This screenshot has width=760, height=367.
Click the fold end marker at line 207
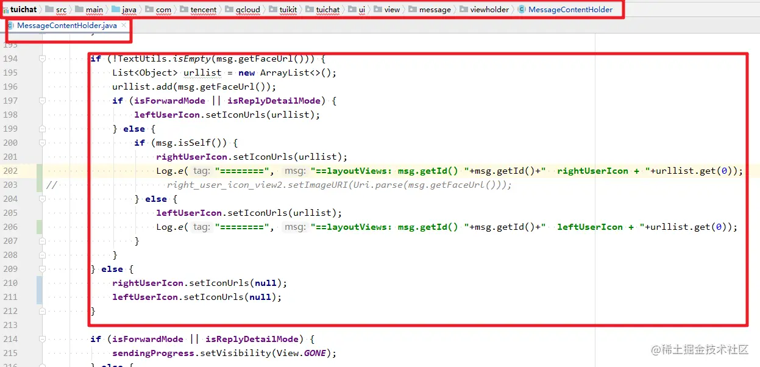click(x=42, y=241)
